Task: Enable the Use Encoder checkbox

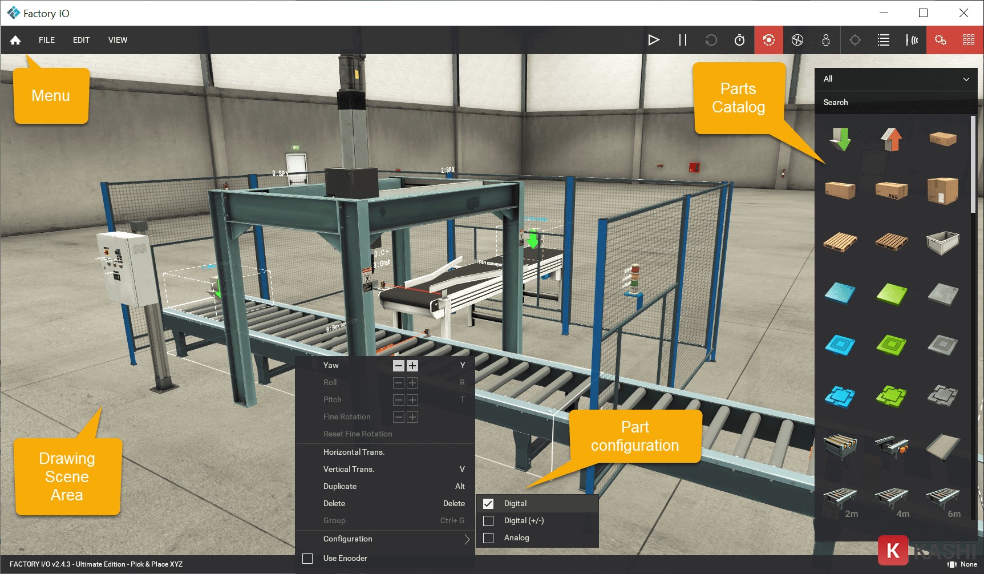Action: click(307, 559)
